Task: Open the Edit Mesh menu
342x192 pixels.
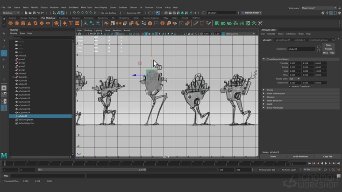Action: click(x=73, y=7)
